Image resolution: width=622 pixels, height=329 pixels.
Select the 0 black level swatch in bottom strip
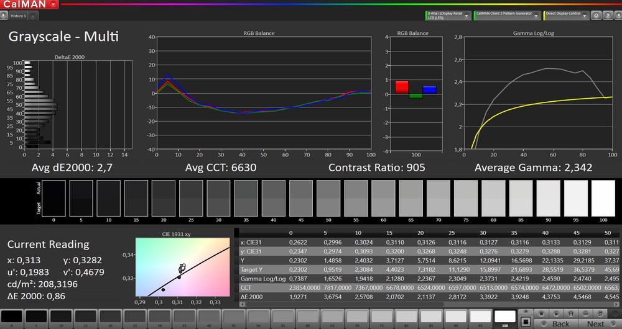[12, 317]
